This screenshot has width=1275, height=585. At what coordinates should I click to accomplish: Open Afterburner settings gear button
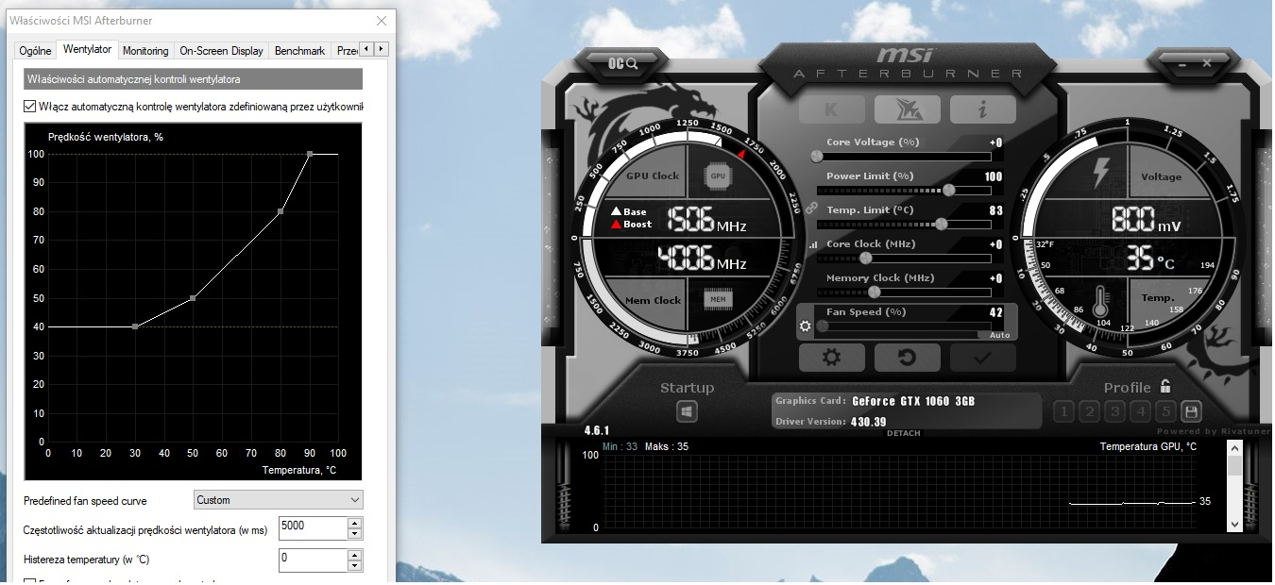coord(831,358)
